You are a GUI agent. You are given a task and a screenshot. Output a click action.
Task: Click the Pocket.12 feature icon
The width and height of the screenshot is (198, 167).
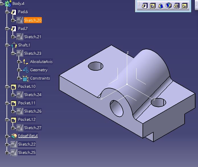coord(13,120)
